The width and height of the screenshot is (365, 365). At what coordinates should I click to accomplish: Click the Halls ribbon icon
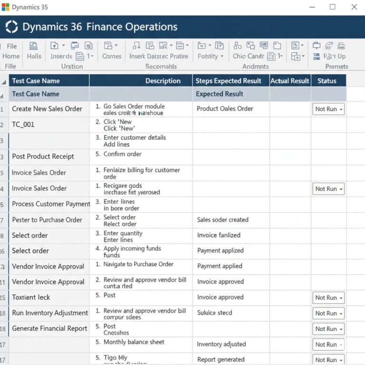point(34,46)
